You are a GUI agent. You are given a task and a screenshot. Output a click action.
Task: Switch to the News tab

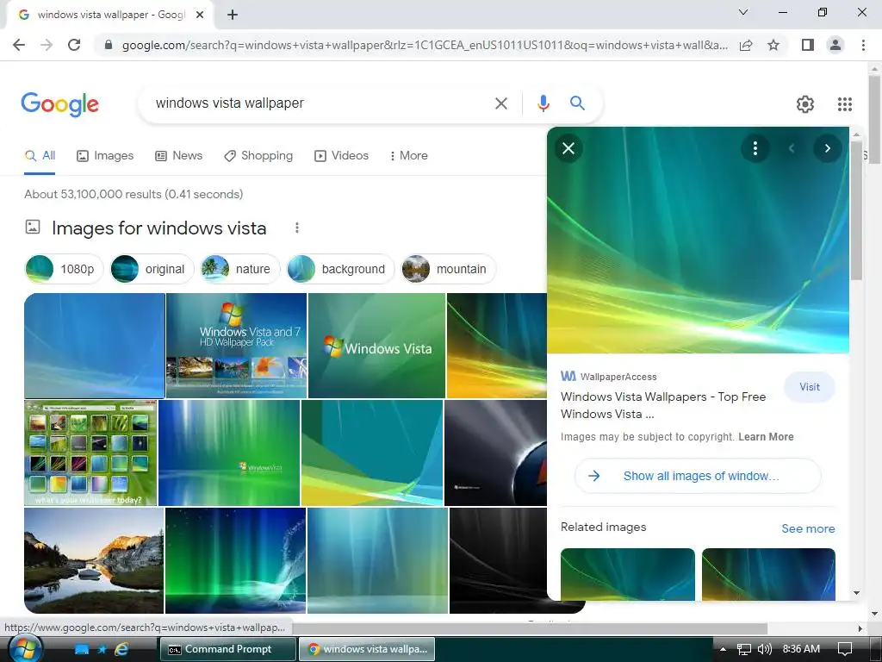[x=179, y=156]
